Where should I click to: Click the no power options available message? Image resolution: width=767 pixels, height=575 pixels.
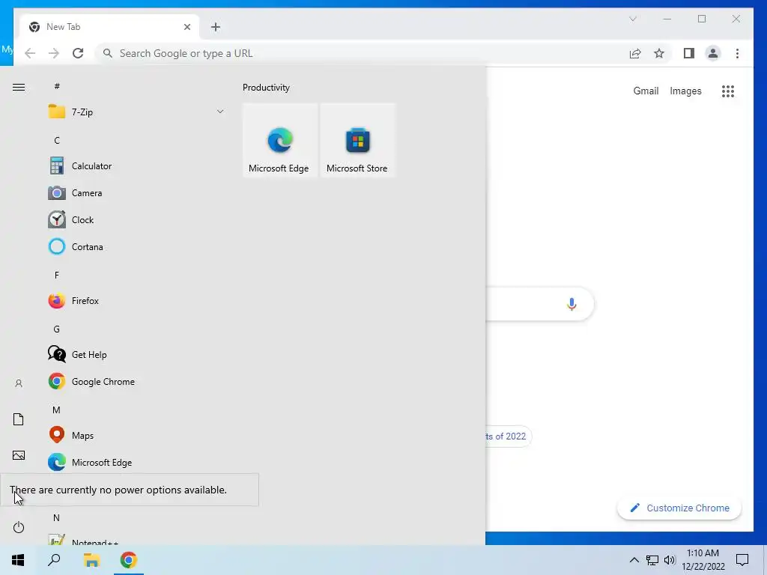[118, 490]
